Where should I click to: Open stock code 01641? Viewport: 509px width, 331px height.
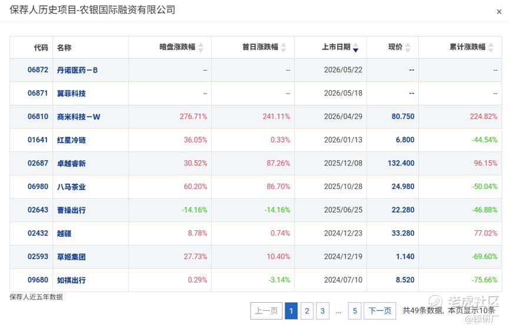point(38,140)
